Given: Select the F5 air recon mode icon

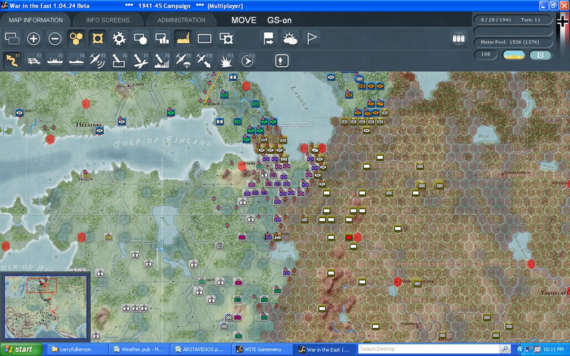Looking at the screenshot, I should pos(98,60).
